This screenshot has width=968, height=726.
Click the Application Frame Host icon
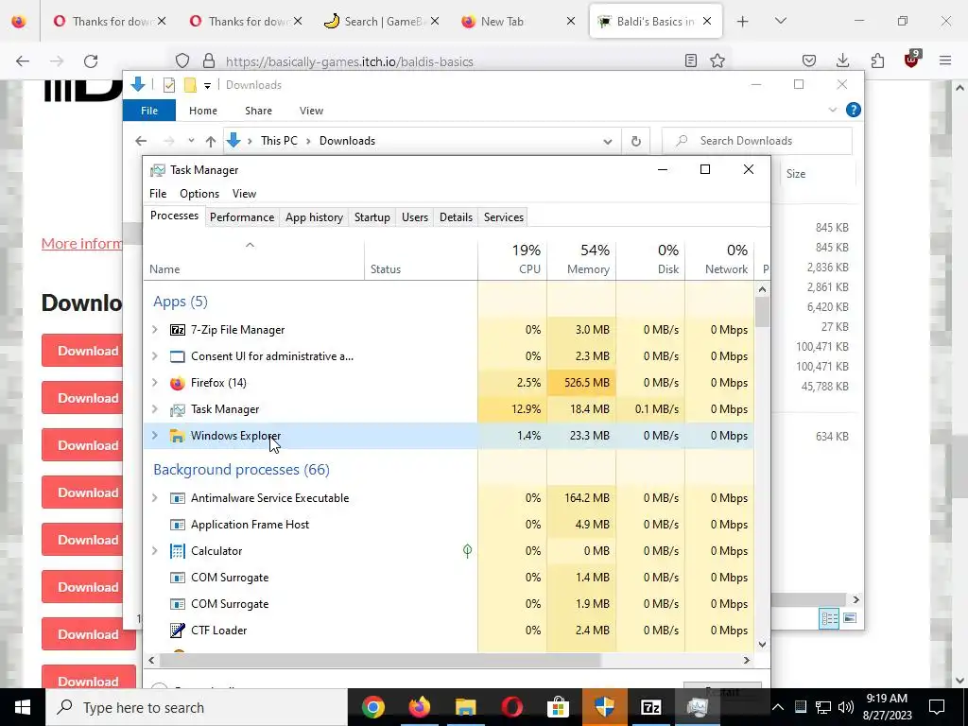177,524
